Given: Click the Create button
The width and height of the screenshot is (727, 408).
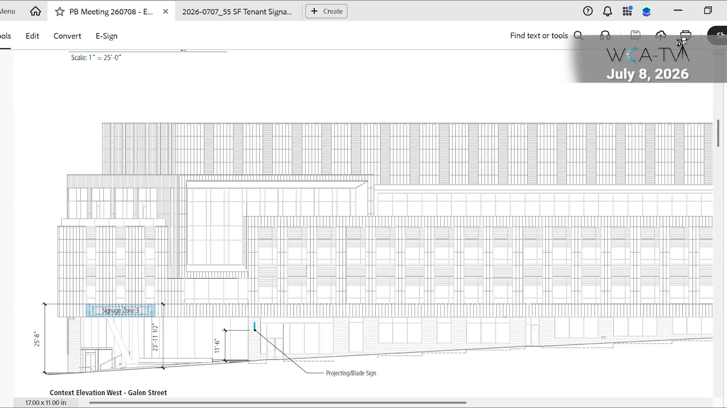Looking at the screenshot, I should tap(326, 11).
